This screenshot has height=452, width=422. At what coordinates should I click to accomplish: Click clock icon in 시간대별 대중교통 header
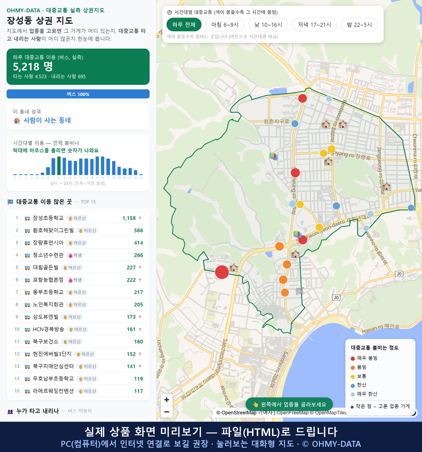coord(170,12)
